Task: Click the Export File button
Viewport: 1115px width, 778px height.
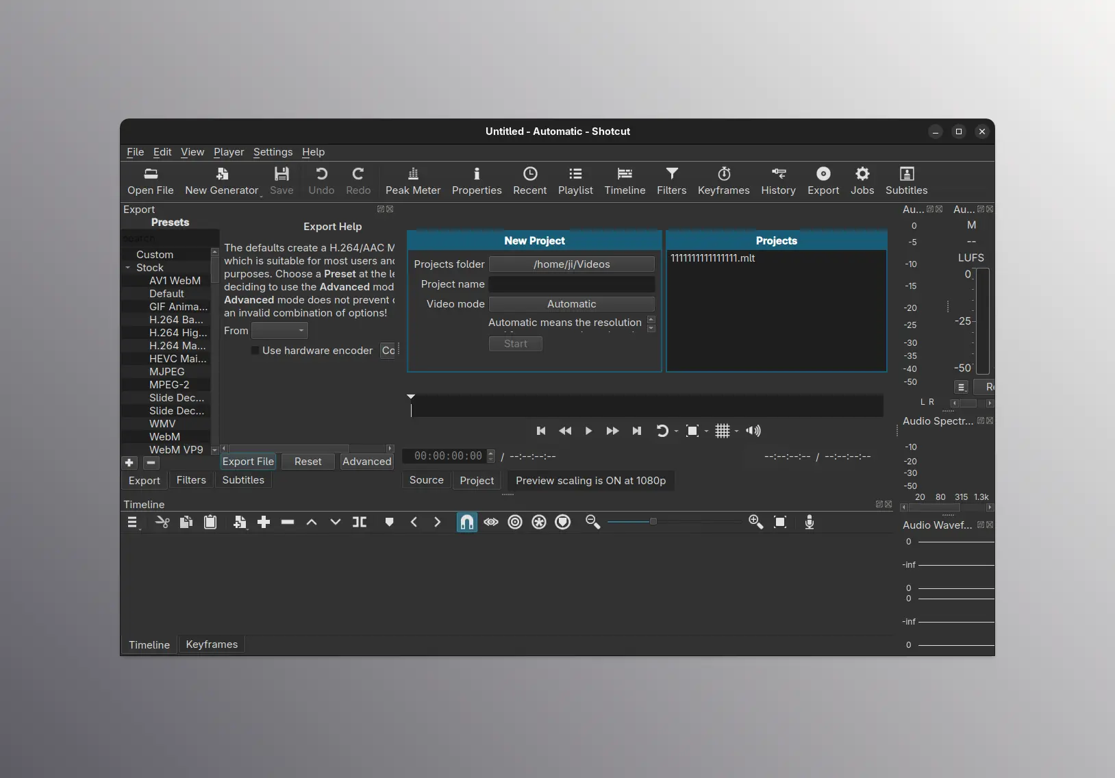Action: point(248,462)
